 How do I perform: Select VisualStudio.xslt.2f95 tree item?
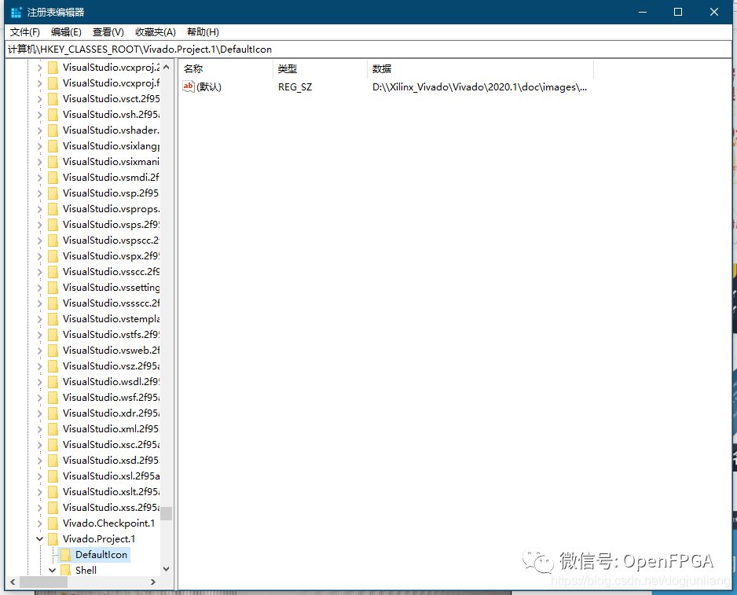(x=111, y=491)
